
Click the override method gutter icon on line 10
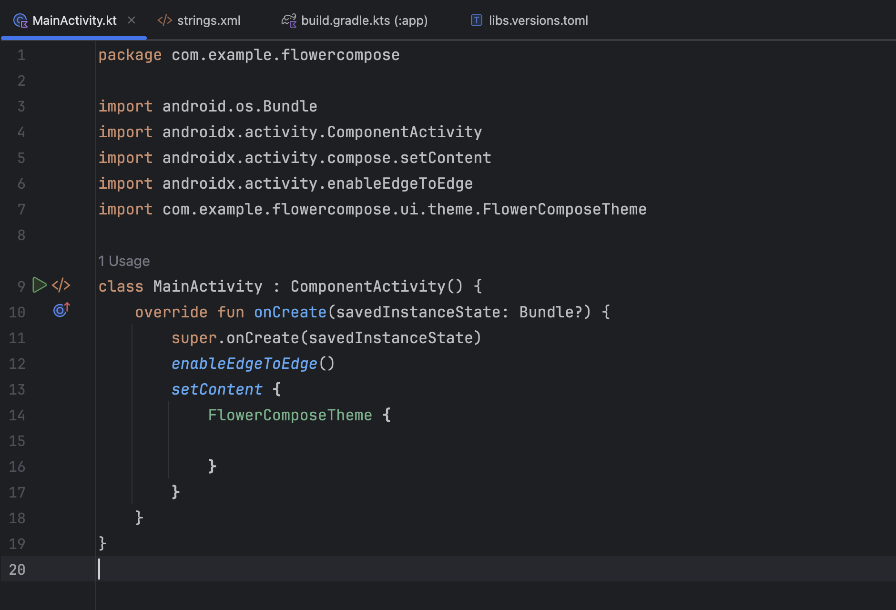click(x=61, y=310)
